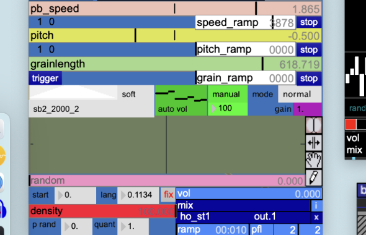Screen dimensions: 366x235
Task: Open the sb2_2000_2 buffer menu
Action: pyautogui.click(x=91, y=109)
